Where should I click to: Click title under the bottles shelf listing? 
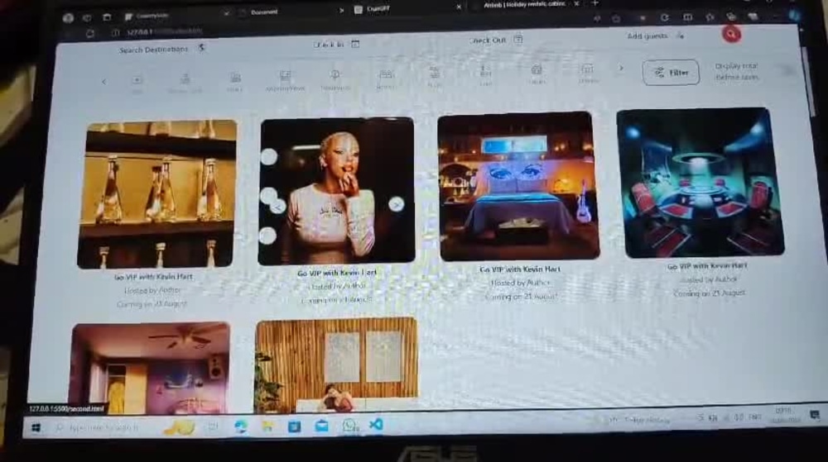tap(153, 277)
